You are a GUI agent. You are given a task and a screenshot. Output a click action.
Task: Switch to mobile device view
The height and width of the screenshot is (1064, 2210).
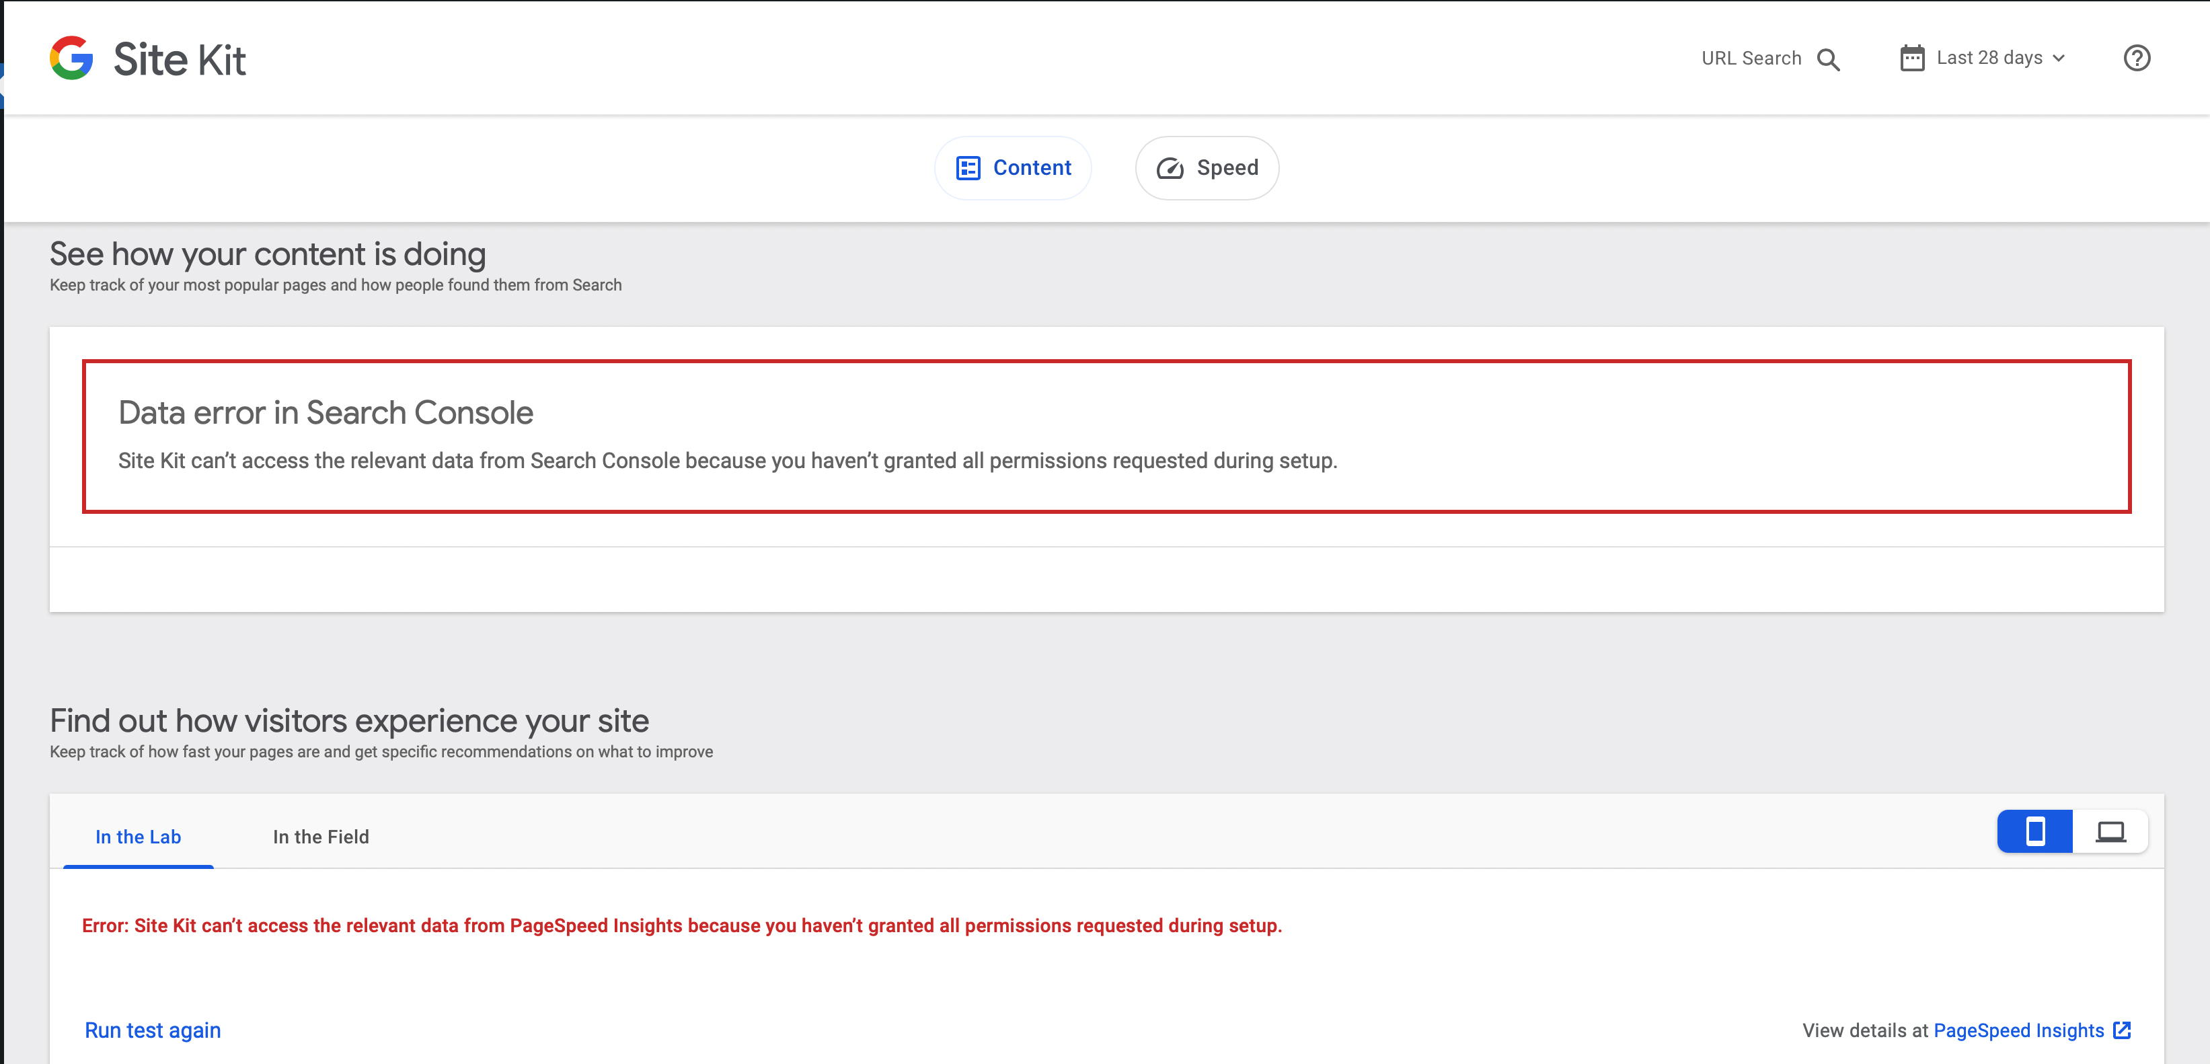2034,831
